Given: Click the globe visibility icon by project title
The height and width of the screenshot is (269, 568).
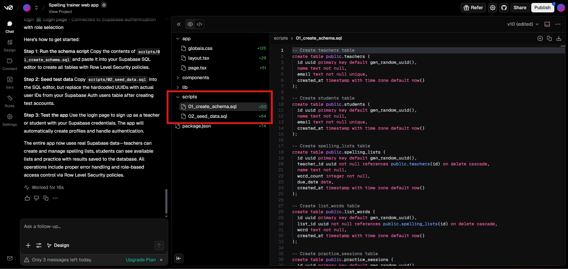Looking at the screenshot, I should [104, 5].
